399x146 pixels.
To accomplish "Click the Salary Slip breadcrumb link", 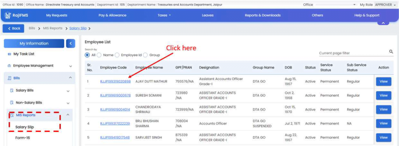I will point(78,28).
